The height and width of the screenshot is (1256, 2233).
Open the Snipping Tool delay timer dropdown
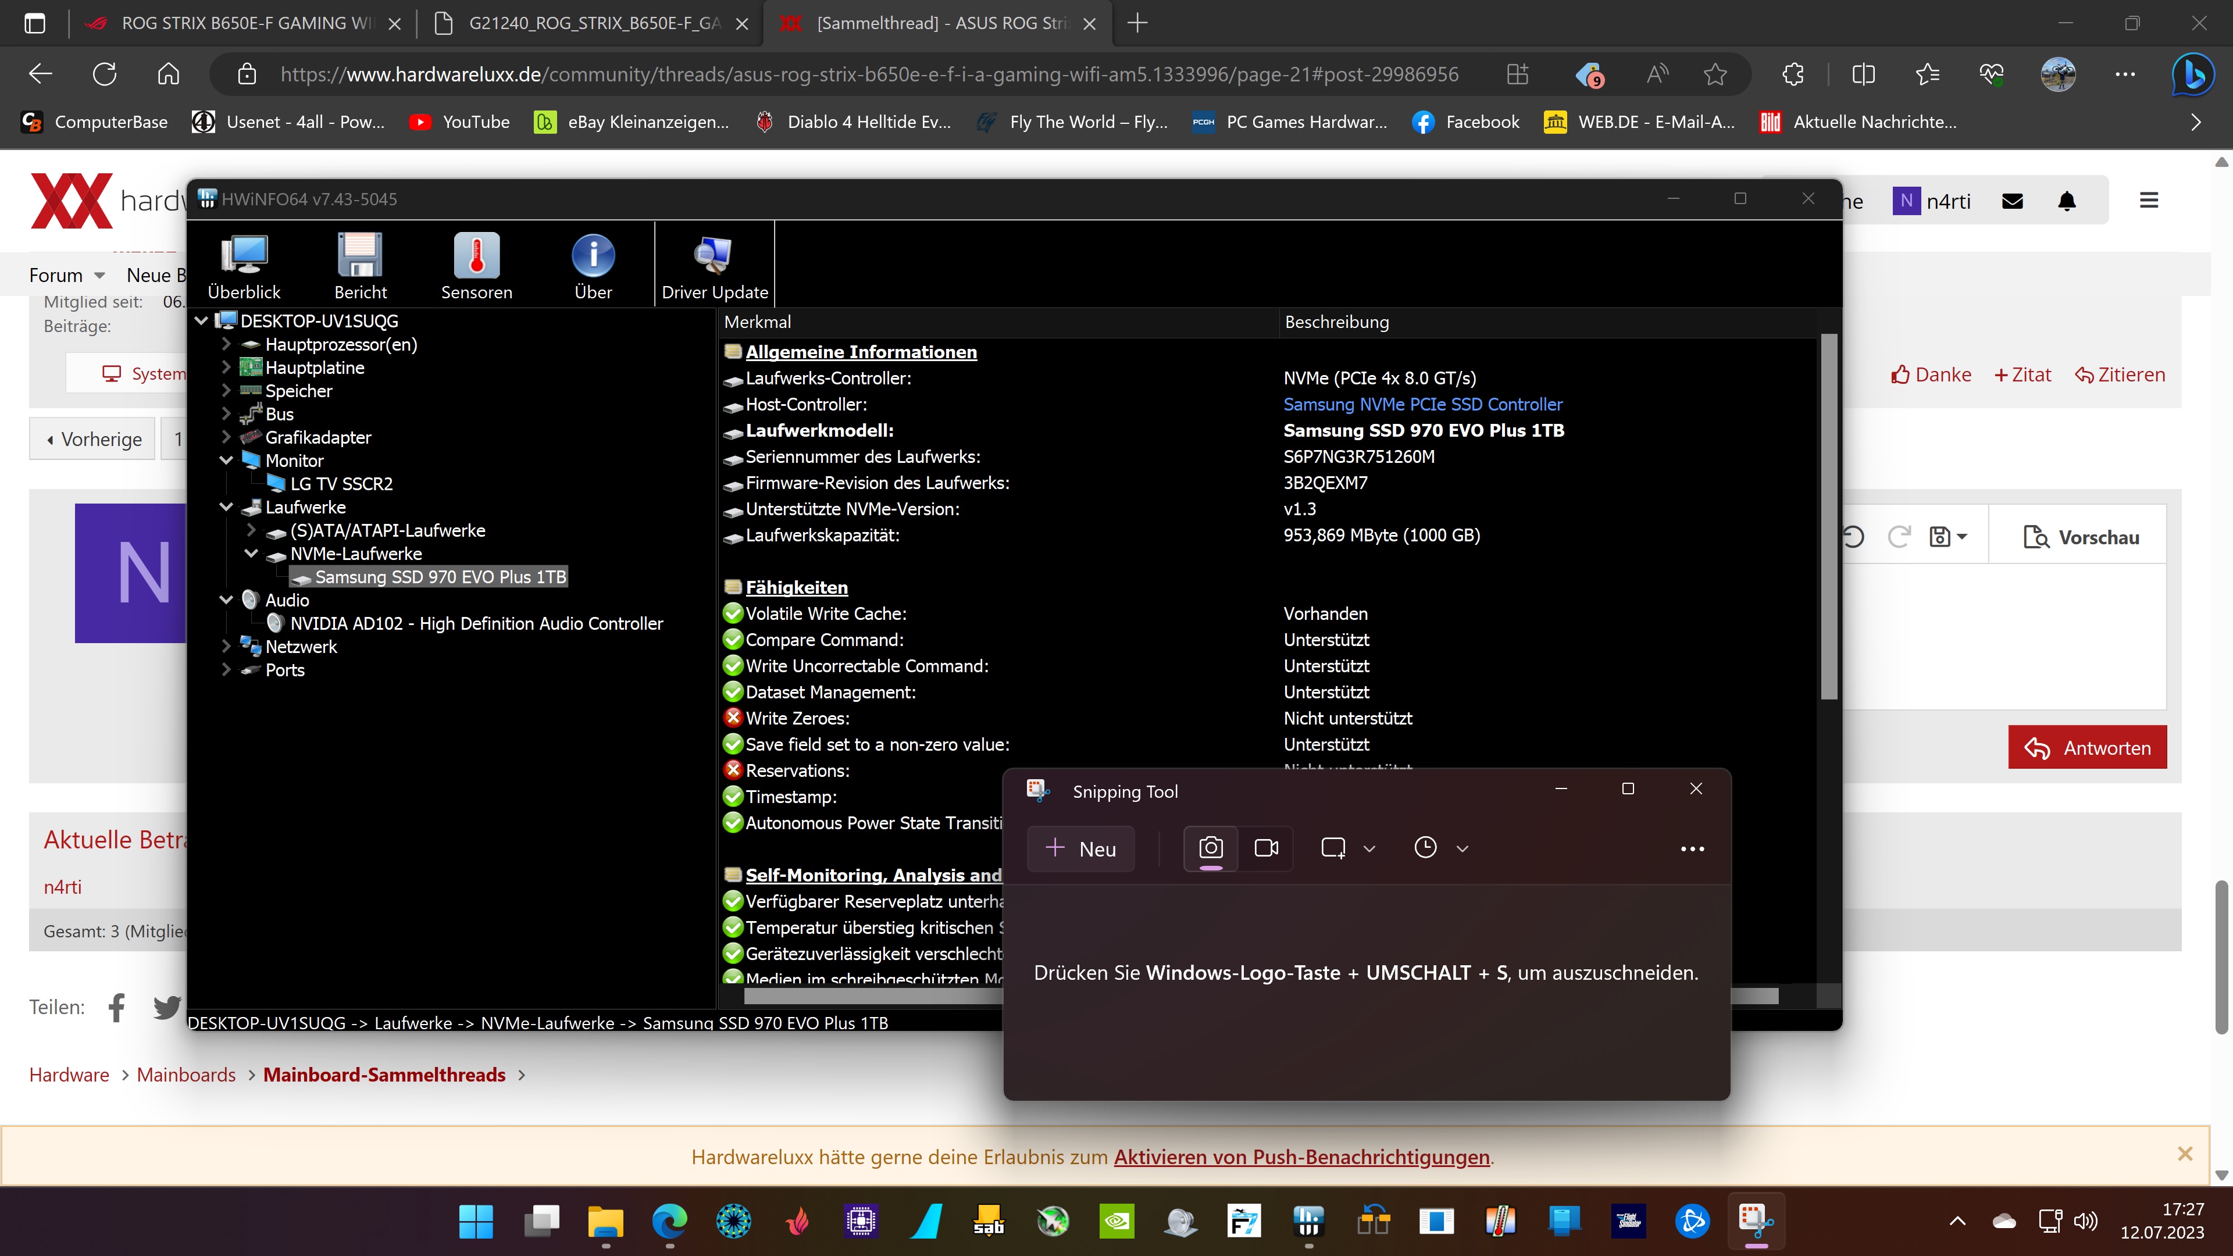coord(1462,848)
